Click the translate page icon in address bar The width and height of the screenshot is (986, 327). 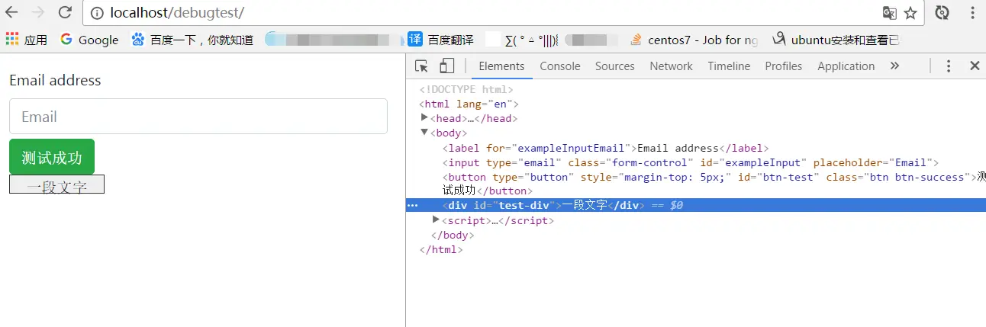coord(889,13)
